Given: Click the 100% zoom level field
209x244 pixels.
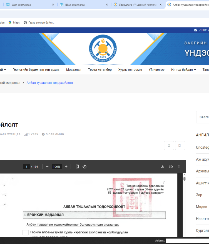Looking at the screenshot, I should tap(57, 166).
